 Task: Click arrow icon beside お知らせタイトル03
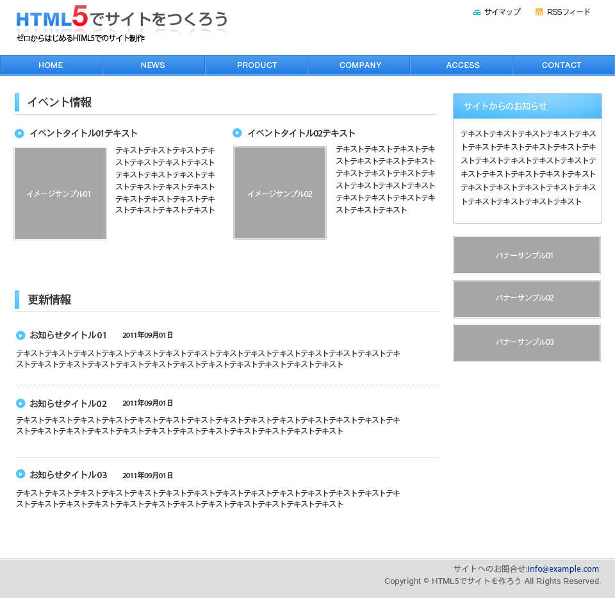tap(20, 474)
